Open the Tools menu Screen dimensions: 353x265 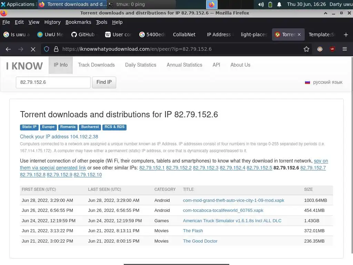coord(102,22)
